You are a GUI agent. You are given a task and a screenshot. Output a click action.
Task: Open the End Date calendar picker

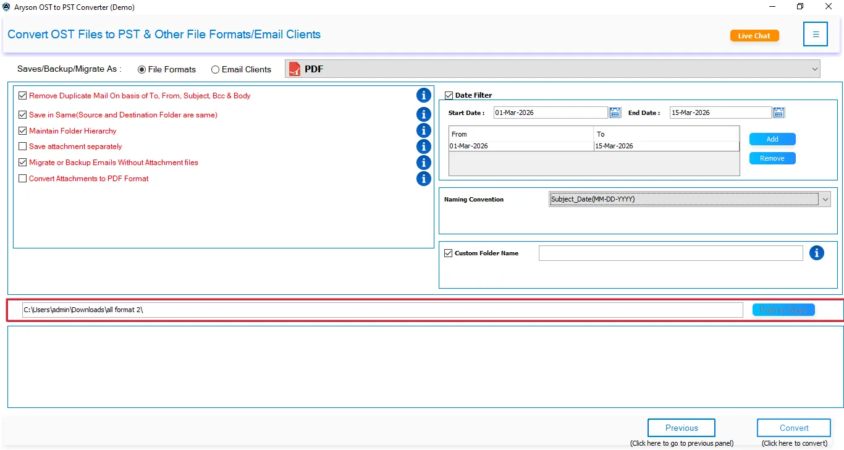tap(779, 112)
